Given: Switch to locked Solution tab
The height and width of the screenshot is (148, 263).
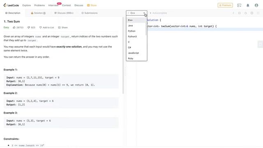Looking at the screenshot, I should pos(38,13).
